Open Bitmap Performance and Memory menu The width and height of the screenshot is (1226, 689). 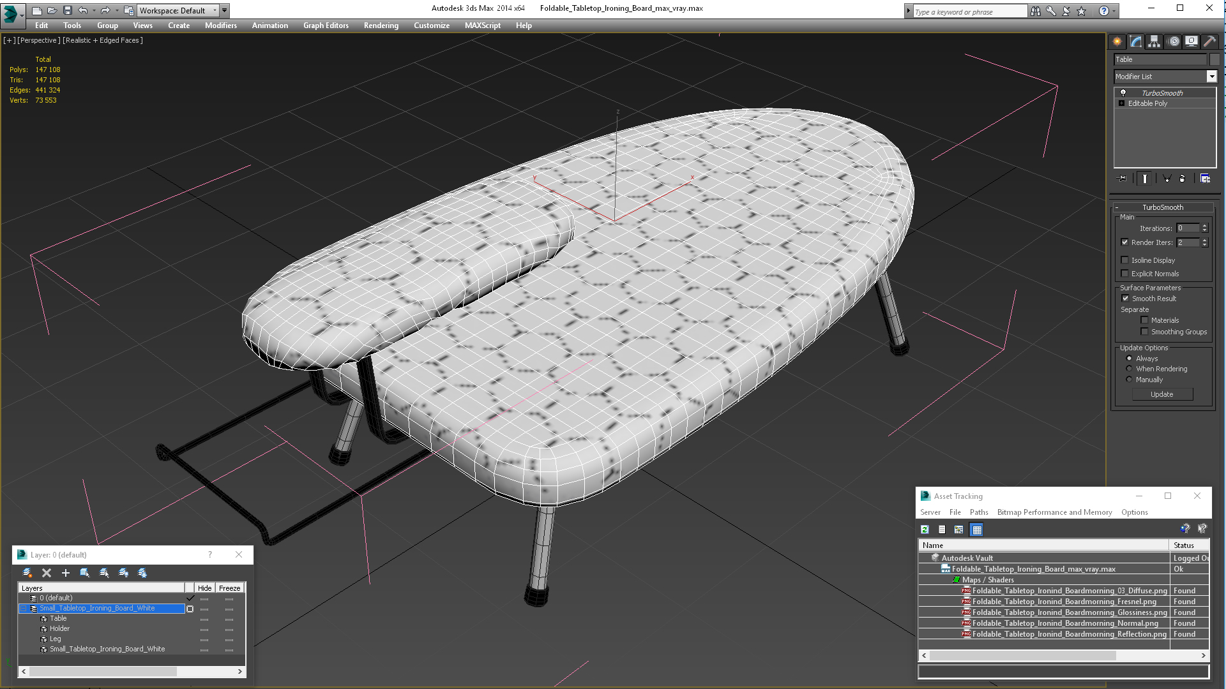coord(1054,512)
